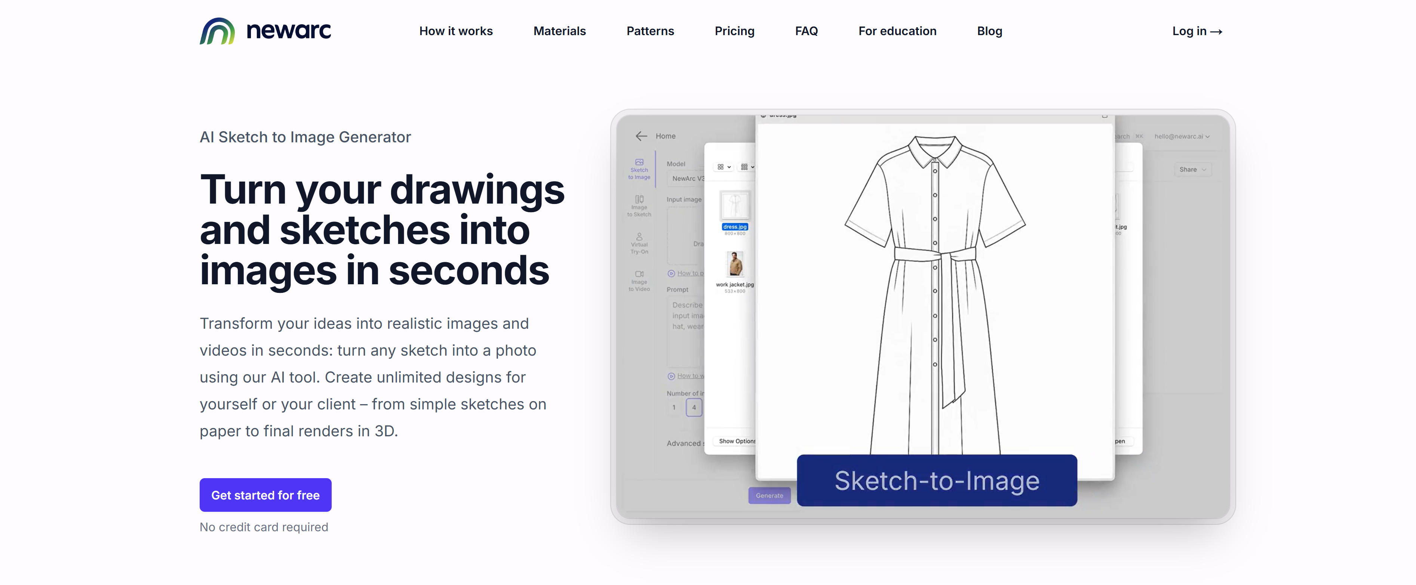Expand the Share dropdown

[x=1192, y=170]
